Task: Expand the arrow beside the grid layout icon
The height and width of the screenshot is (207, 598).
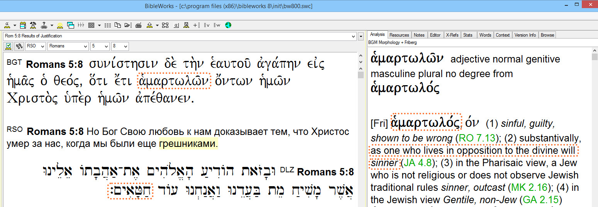Action: coord(99,25)
